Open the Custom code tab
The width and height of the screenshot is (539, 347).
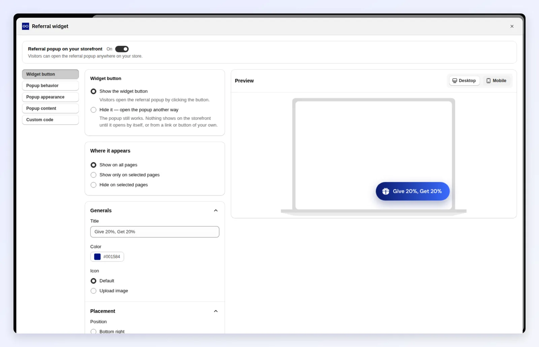[51, 120]
